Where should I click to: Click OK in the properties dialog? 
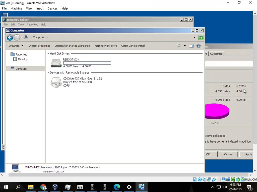pyautogui.click(x=211, y=154)
